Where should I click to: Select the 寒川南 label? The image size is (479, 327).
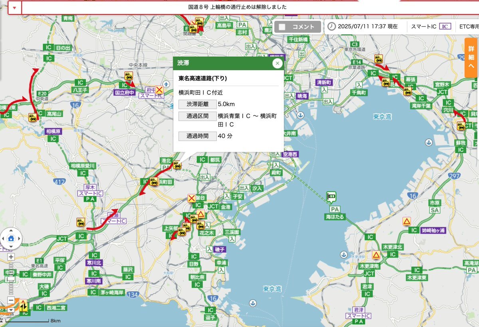click(x=94, y=281)
